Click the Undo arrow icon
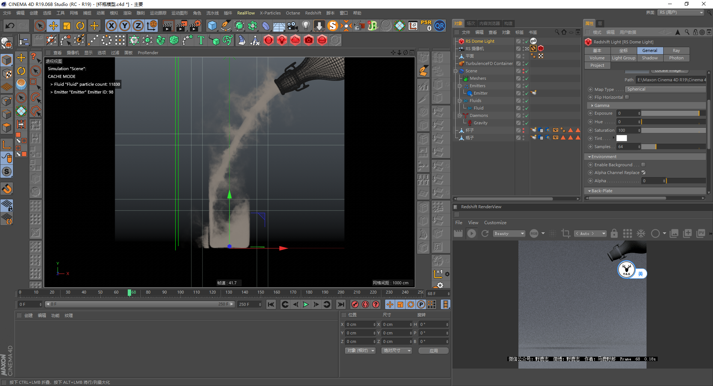713x386 pixels. tap(10, 26)
